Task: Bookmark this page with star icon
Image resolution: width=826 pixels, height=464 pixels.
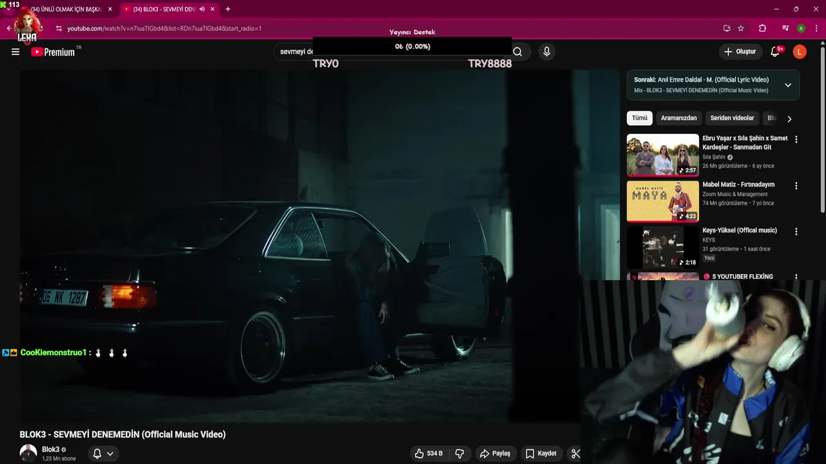Action: coord(741,28)
